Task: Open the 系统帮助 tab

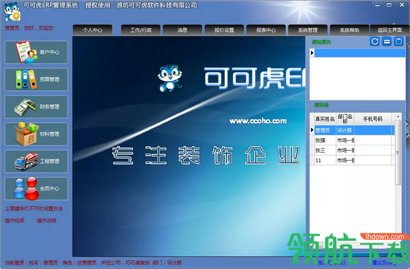Action: coord(350,30)
